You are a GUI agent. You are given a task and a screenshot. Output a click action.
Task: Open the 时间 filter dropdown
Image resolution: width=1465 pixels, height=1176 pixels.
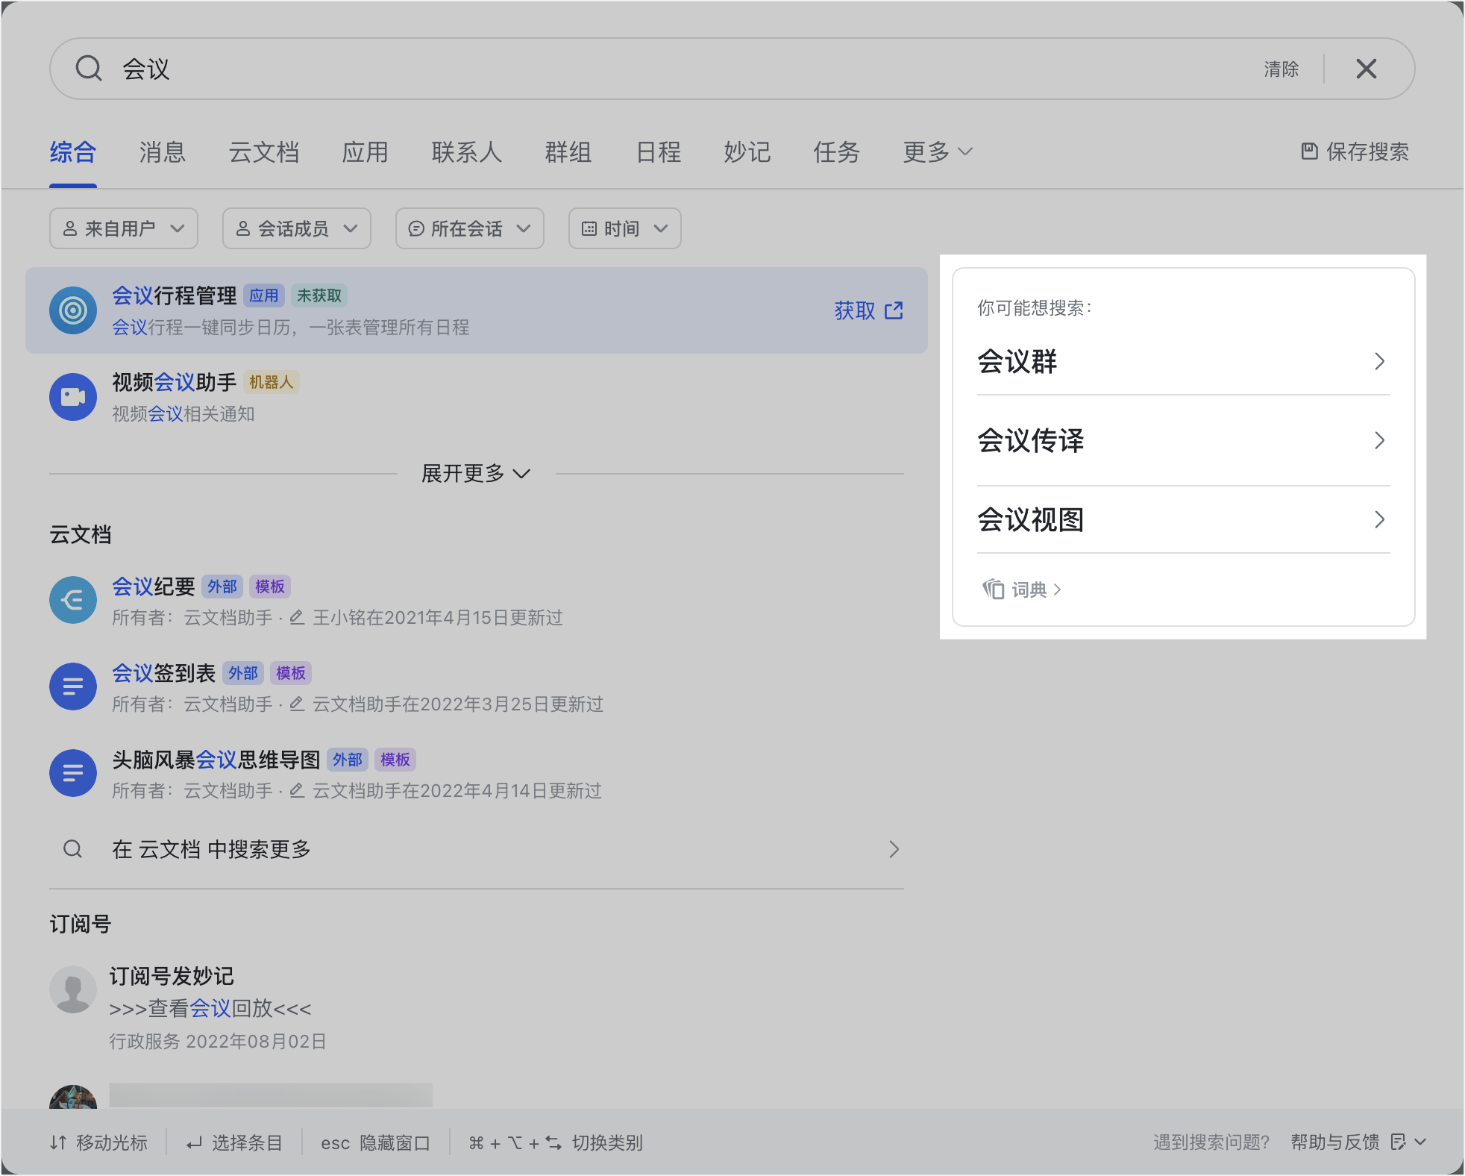625,228
